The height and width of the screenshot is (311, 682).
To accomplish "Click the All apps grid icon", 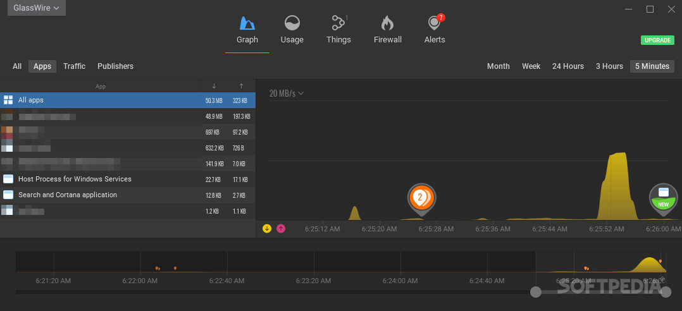I will [8, 101].
